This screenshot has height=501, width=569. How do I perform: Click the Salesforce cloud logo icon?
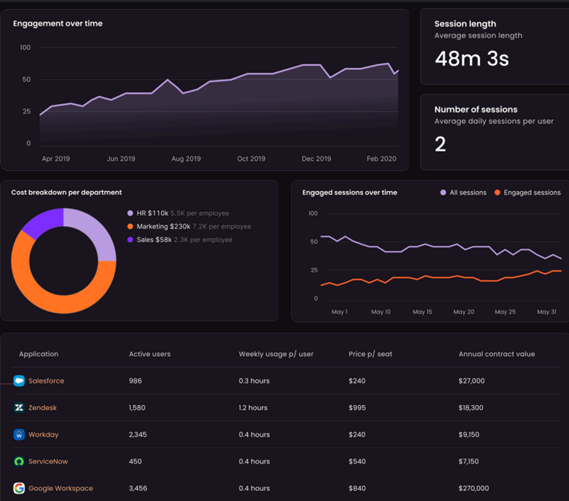pyautogui.click(x=19, y=381)
